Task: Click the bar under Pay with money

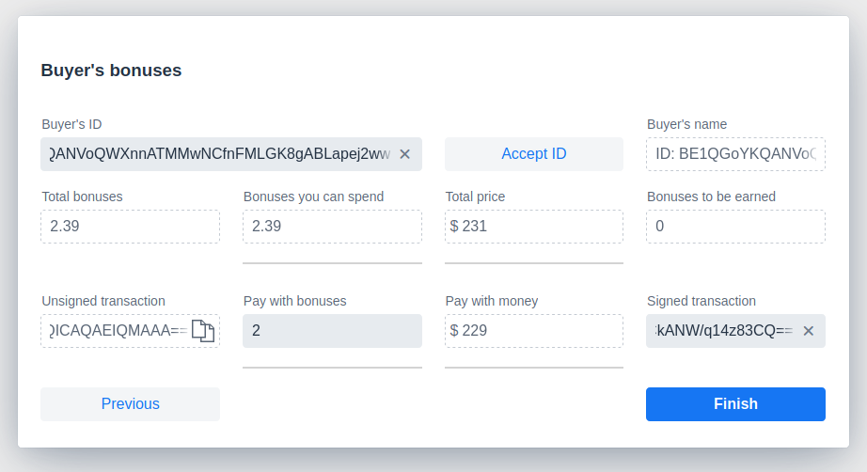Action: (x=534, y=367)
